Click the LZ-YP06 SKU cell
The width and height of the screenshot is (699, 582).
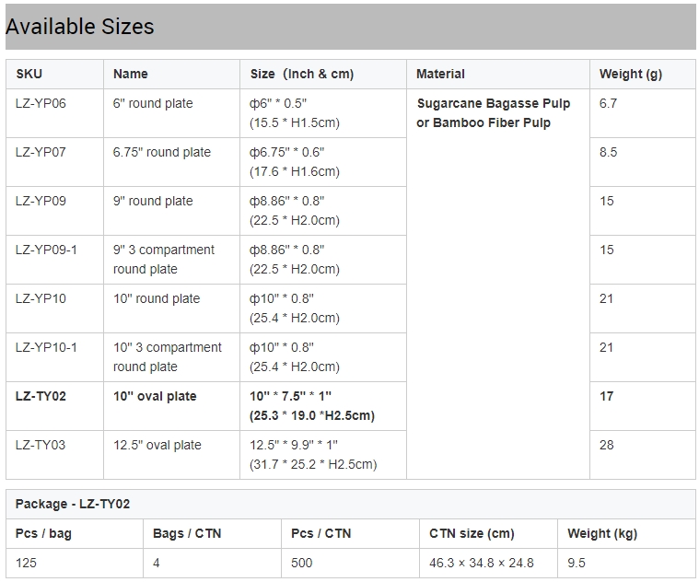pos(41,103)
